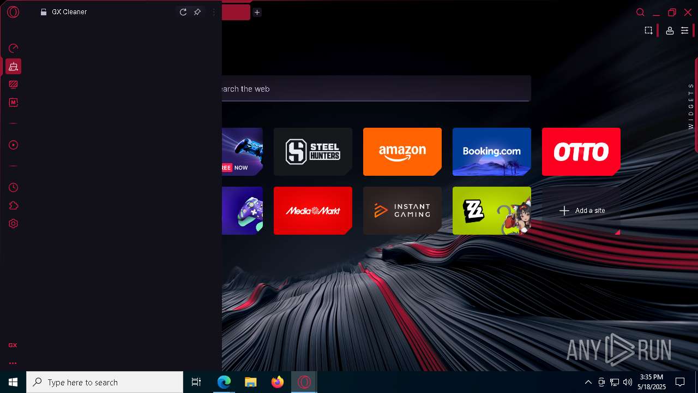Show hidden system tray icons

point(588,382)
